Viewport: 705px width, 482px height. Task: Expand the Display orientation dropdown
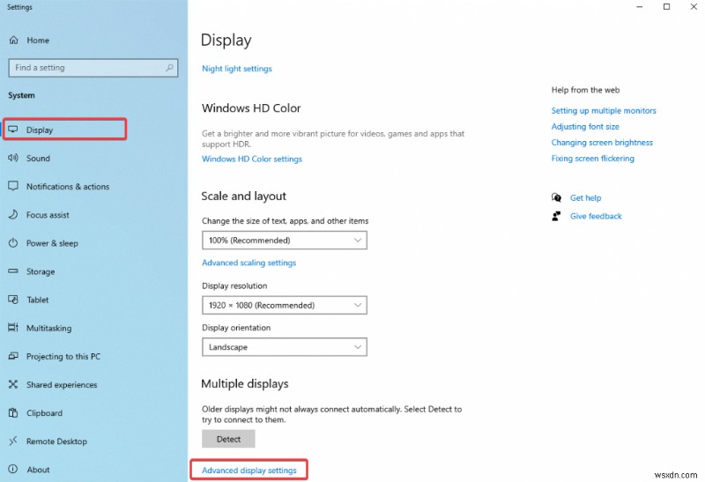click(x=284, y=347)
